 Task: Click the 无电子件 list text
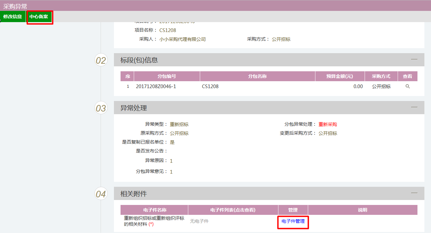coord(199,221)
